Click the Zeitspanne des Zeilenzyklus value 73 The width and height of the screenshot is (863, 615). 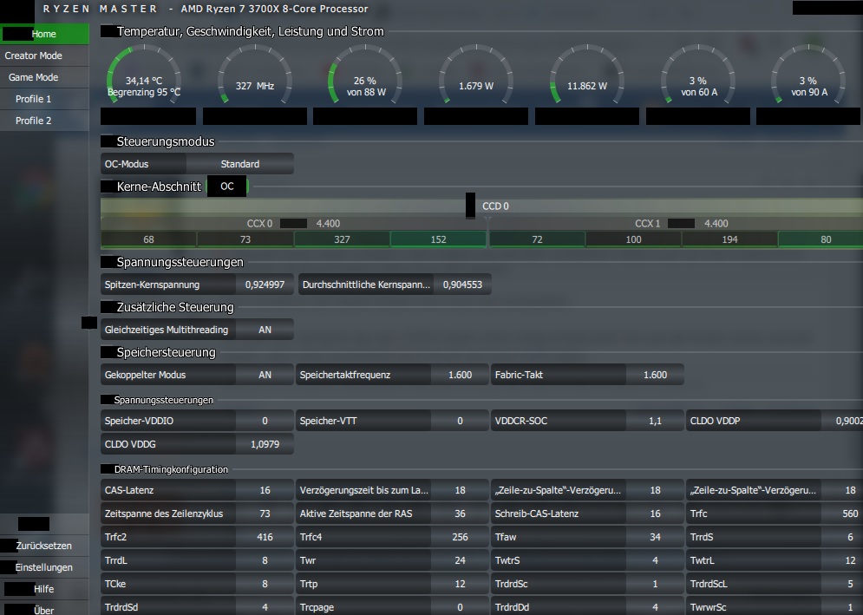265,514
